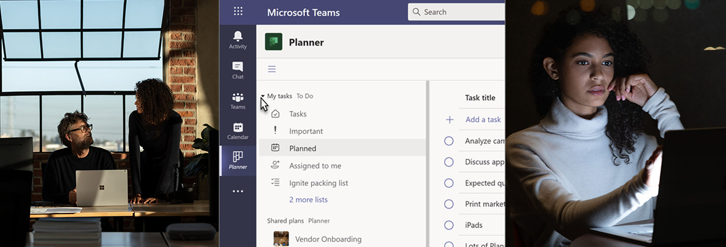Mark the Print market task as complete

click(449, 204)
